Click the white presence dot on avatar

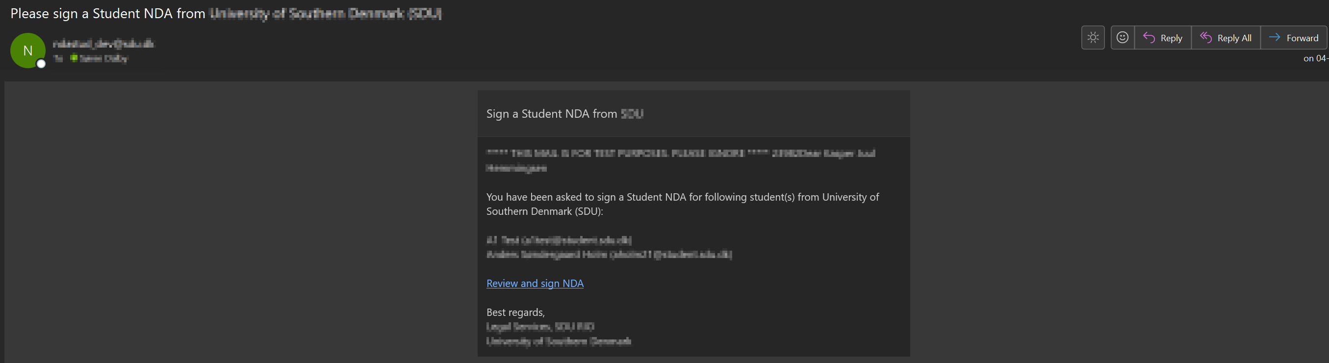pyautogui.click(x=41, y=63)
